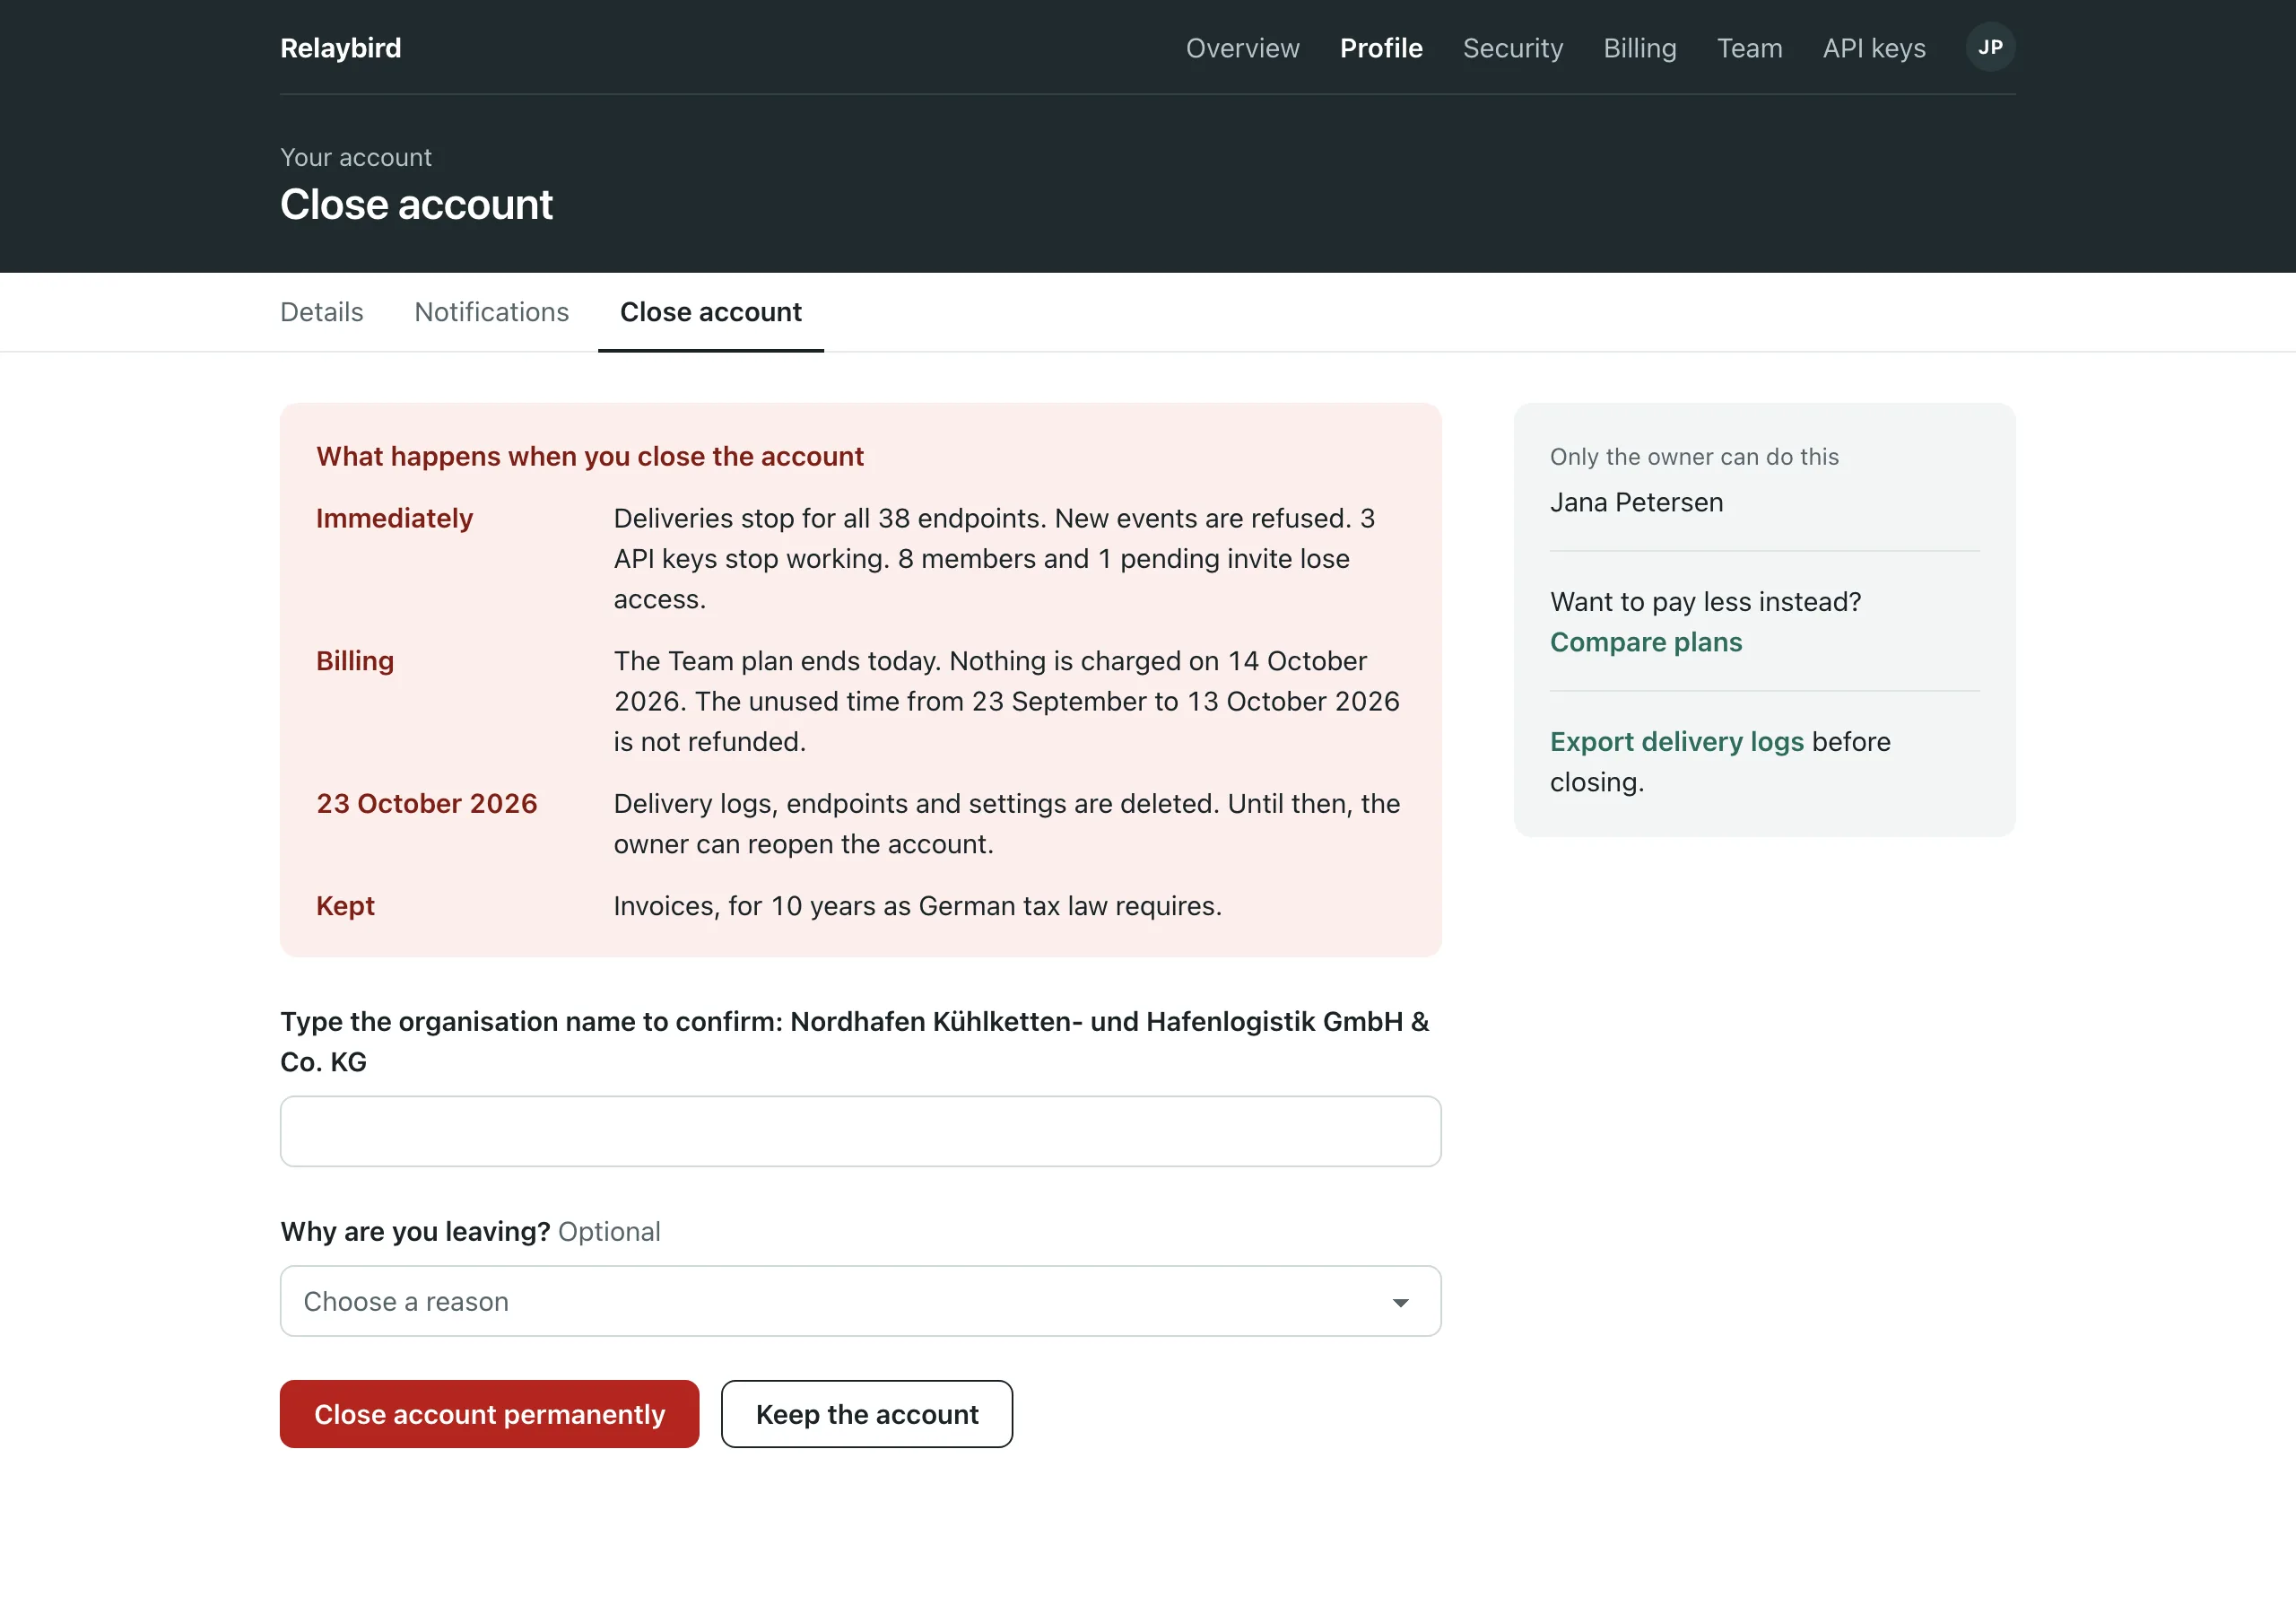Switch to the Notifications tab
The width and height of the screenshot is (2296, 1615).
(x=491, y=312)
